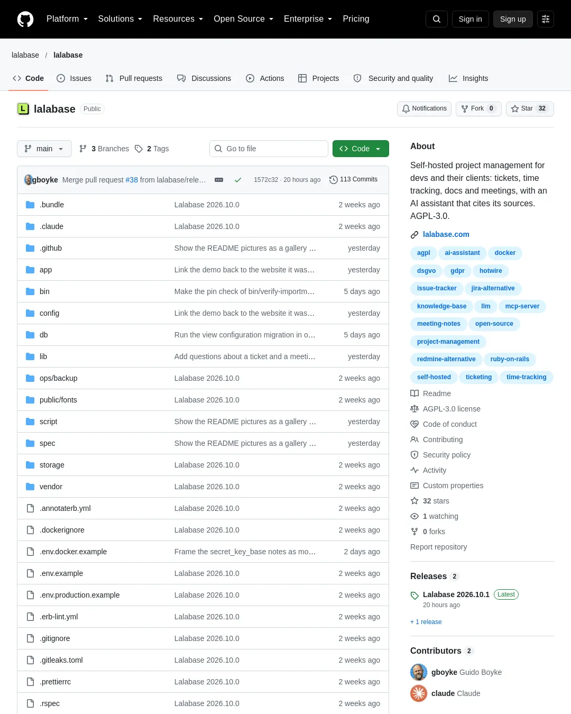
Task: Switch to the Discussions tab
Action: [x=204, y=78]
